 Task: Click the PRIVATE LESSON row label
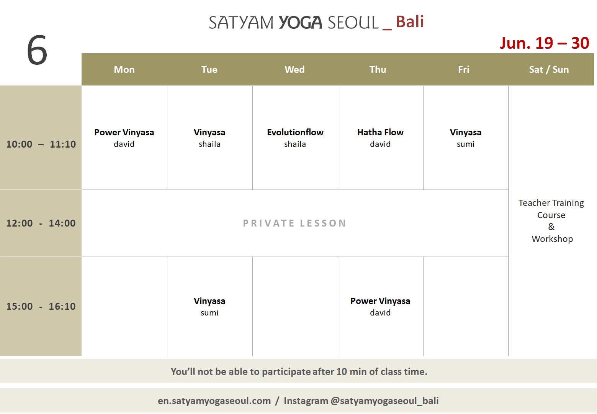294,223
